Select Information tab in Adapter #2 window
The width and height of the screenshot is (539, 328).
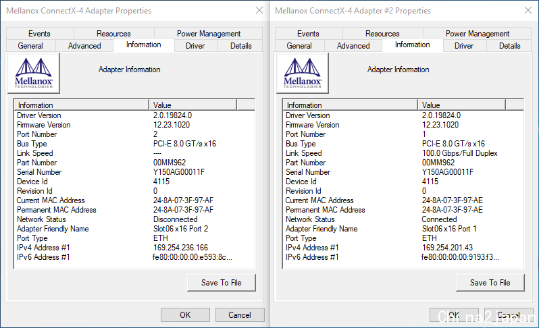413,45
